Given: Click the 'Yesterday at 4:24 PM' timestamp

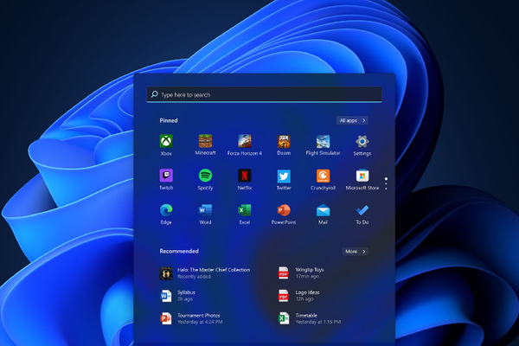Looking at the screenshot, I should tap(200, 322).
